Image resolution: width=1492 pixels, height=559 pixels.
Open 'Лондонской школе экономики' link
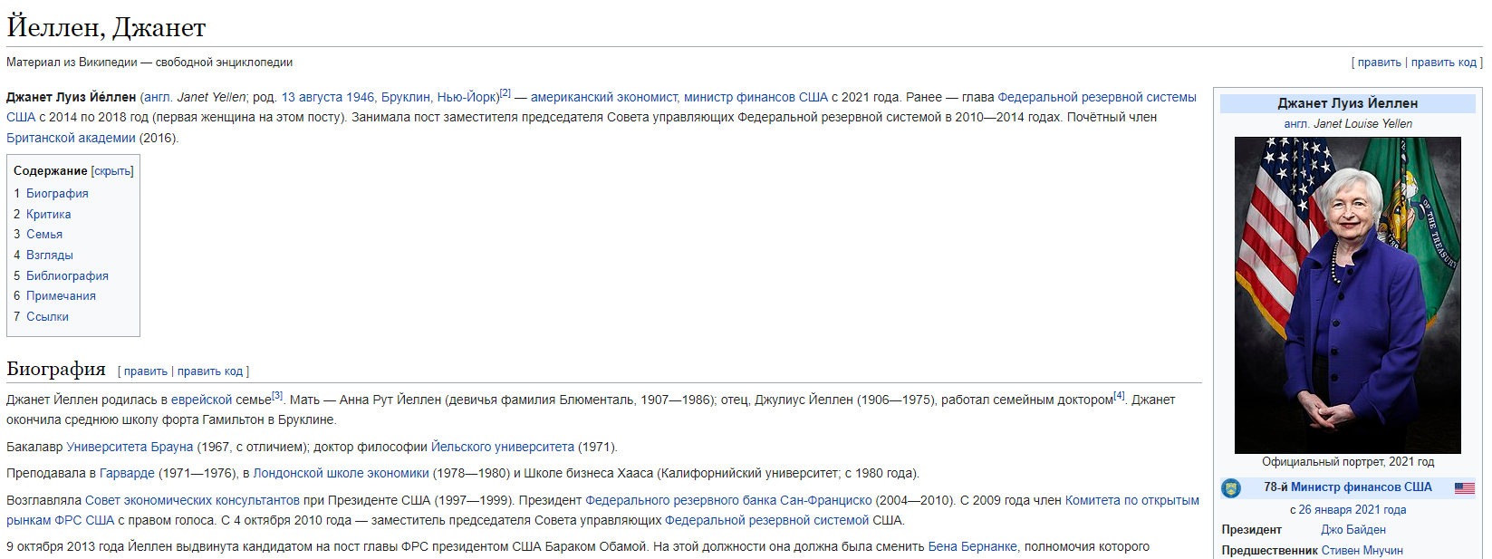341,473
